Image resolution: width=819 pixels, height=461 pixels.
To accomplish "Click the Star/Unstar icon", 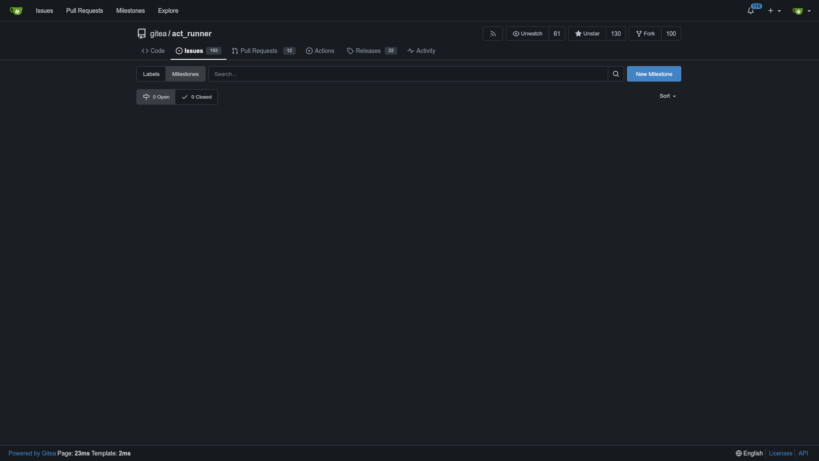I will [x=578, y=33].
